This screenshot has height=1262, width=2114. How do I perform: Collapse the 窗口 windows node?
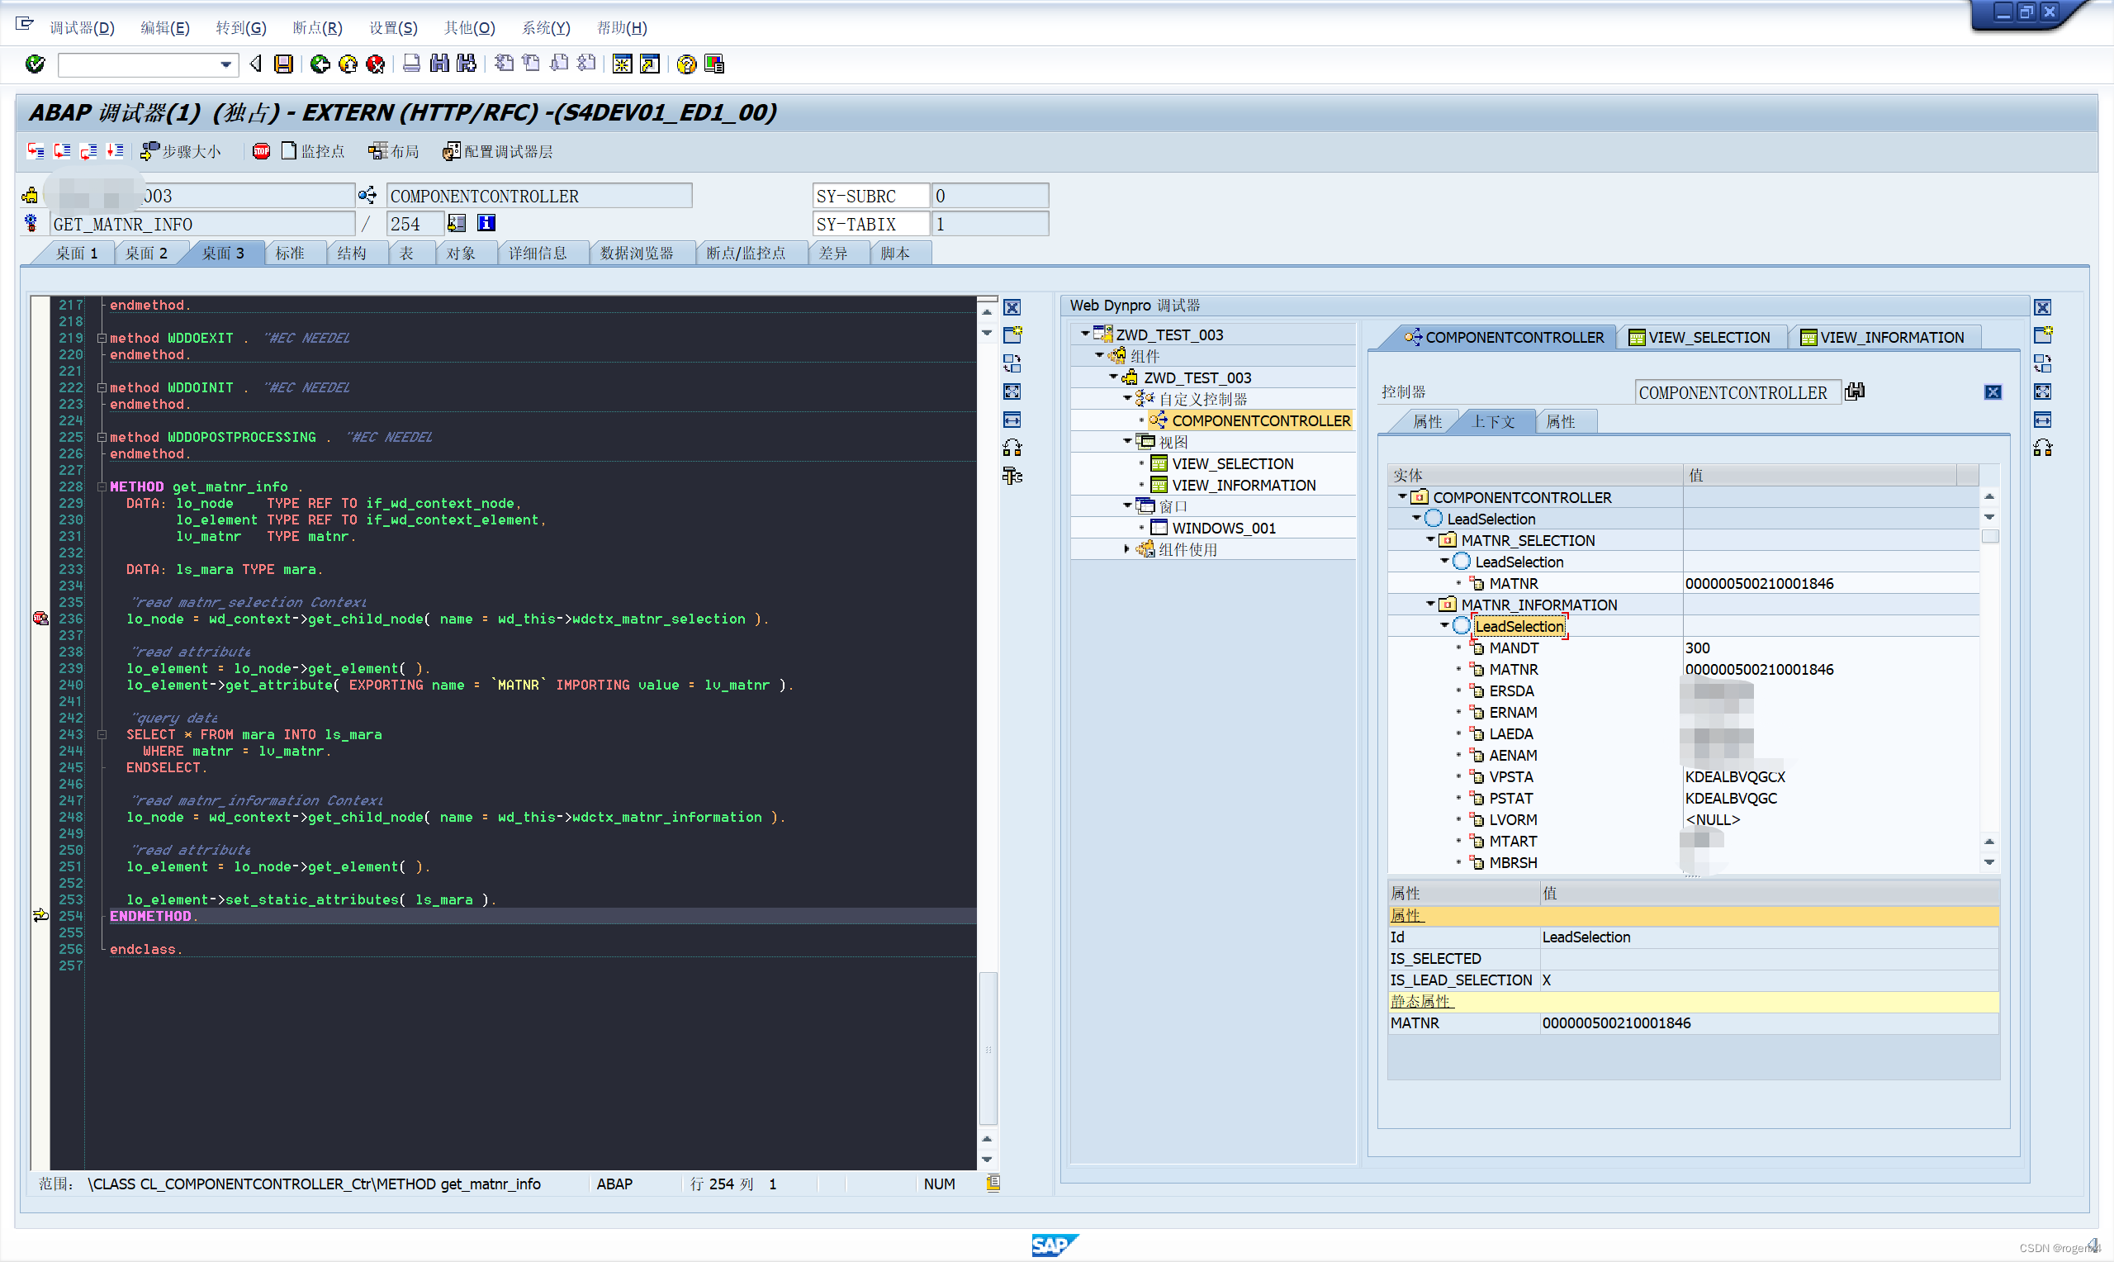tap(1127, 505)
